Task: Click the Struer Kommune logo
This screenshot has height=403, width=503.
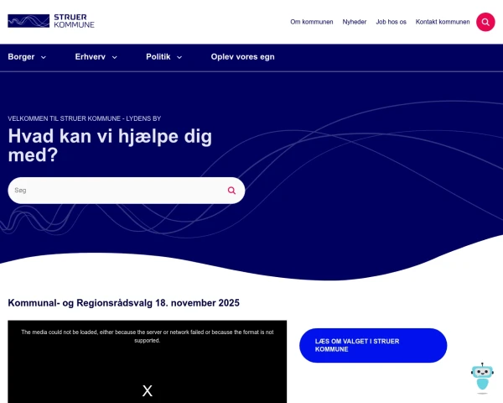Action: point(51,21)
